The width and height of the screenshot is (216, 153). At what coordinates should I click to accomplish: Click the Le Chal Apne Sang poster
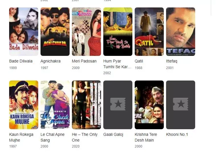[55, 105]
